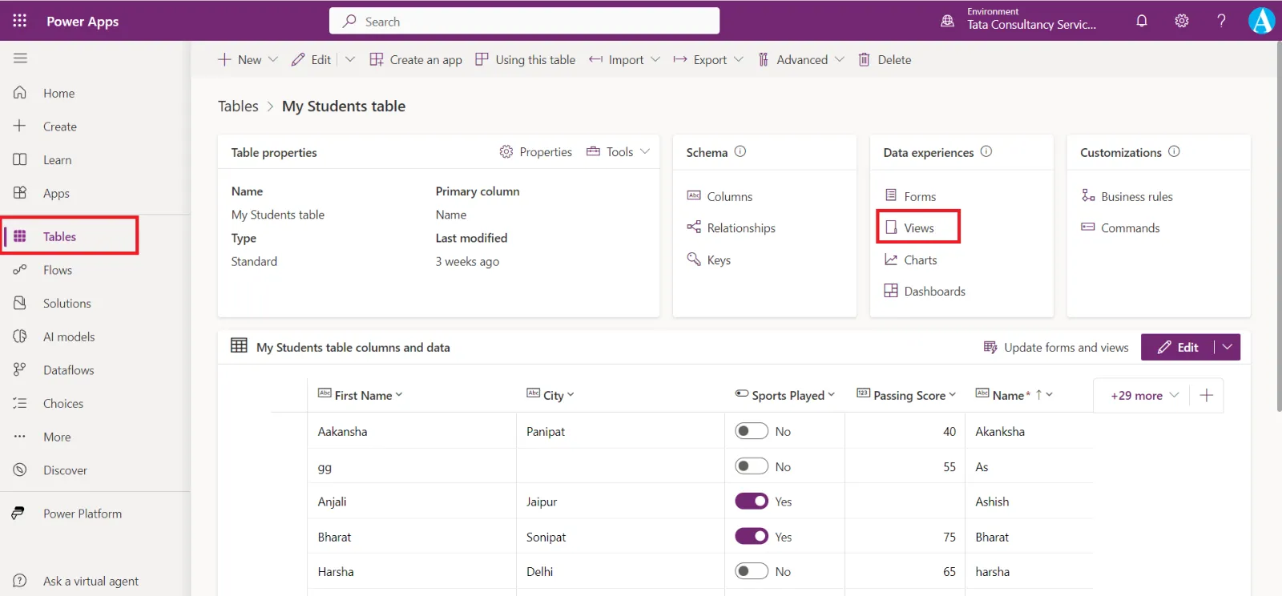Add a new column with plus icon

[1207, 395]
